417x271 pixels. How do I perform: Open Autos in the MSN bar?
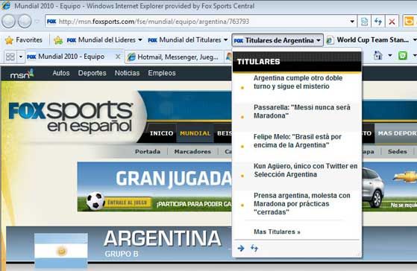coord(61,73)
